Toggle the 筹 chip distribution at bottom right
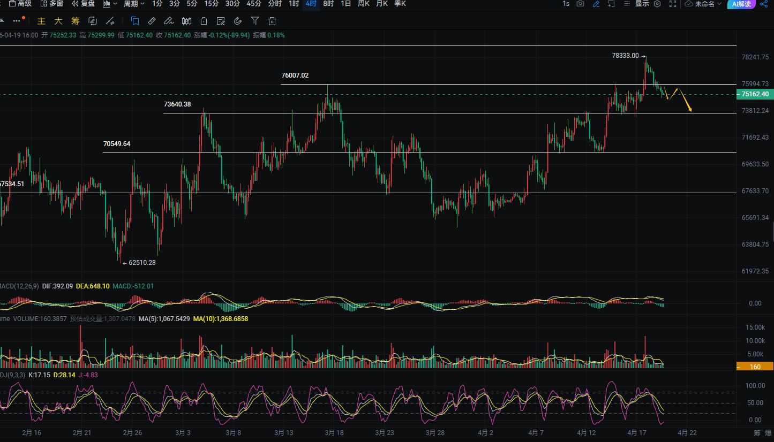Image resolution: width=774 pixels, height=442 pixels. point(757,432)
